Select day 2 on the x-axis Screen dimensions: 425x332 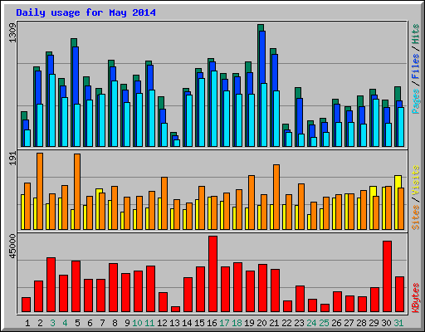(40, 323)
